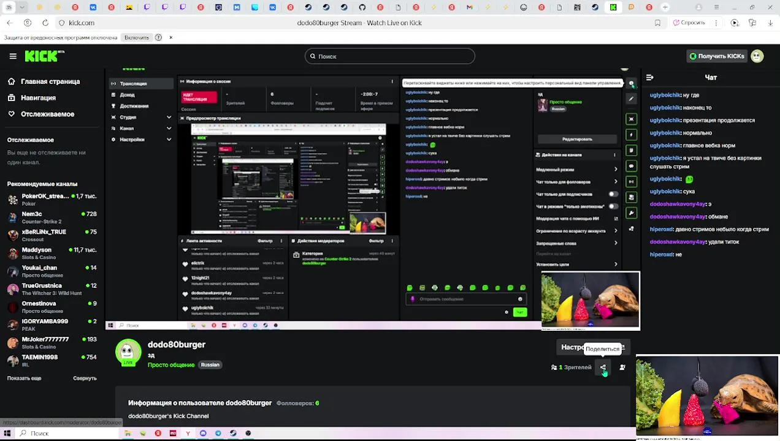The width and height of the screenshot is (780, 441).
Task: Click the wrench widget icon in dashboard
Action: point(632,213)
